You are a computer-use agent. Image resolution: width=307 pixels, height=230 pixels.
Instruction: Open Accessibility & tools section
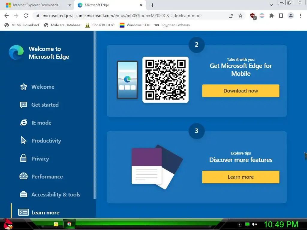(x=50, y=194)
